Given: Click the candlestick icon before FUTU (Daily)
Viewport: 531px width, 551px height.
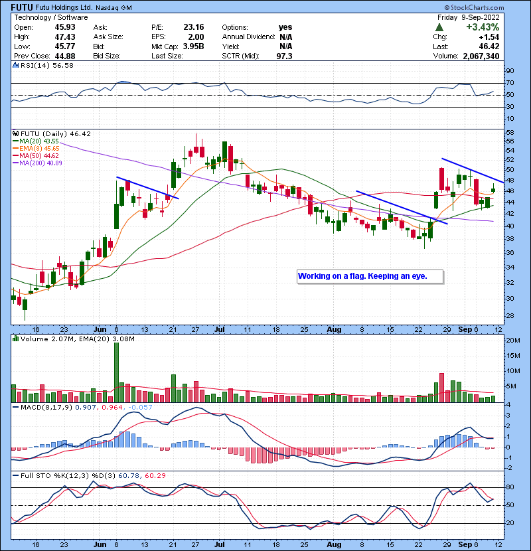Looking at the screenshot, I should point(15,134).
